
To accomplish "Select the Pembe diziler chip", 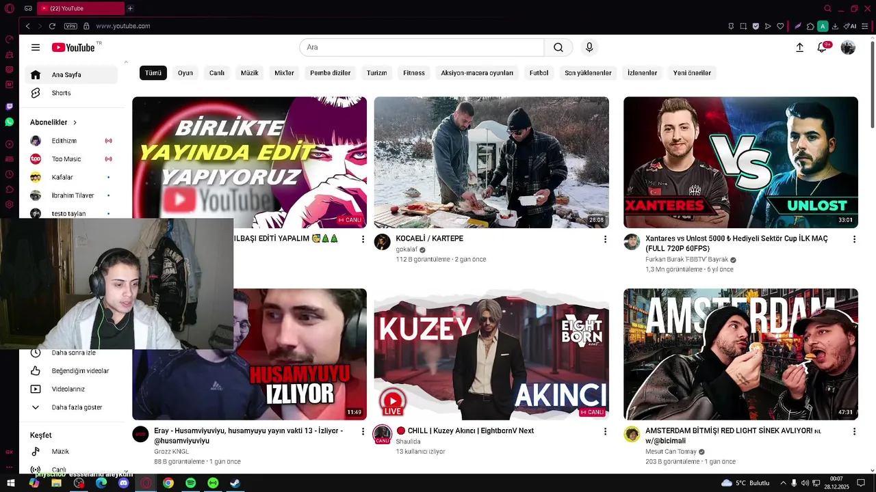I will [x=331, y=72].
